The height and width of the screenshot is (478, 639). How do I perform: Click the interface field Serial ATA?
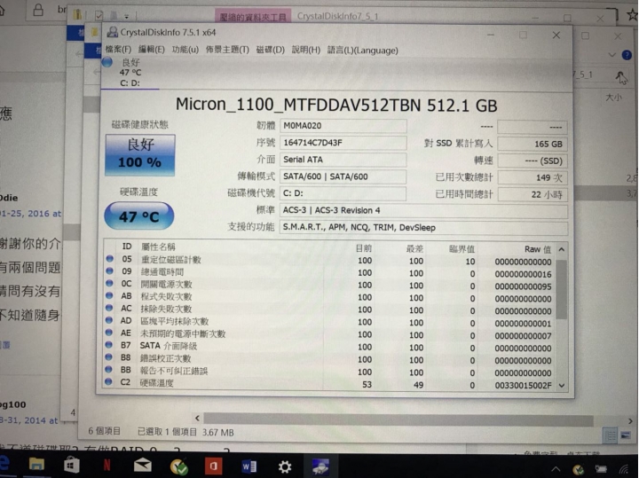tap(343, 160)
